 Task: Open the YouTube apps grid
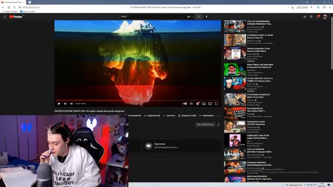tap(311, 17)
